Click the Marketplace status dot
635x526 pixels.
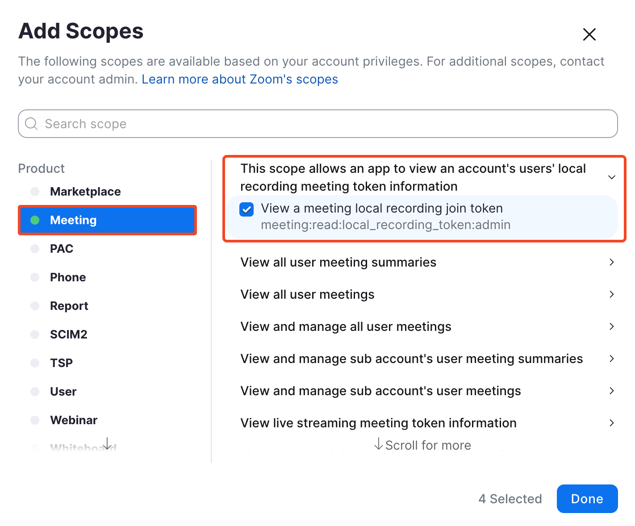(x=35, y=192)
